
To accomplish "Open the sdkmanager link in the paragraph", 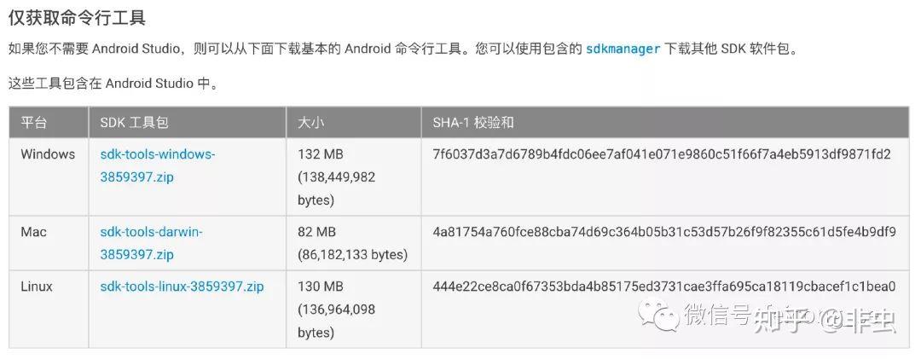I will (623, 49).
